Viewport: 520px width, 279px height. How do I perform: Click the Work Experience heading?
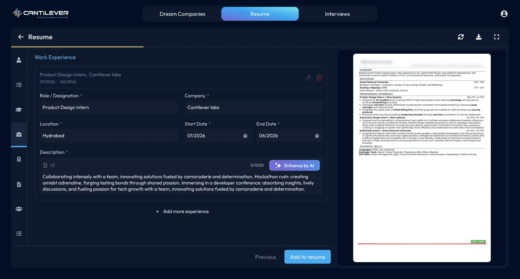click(55, 57)
